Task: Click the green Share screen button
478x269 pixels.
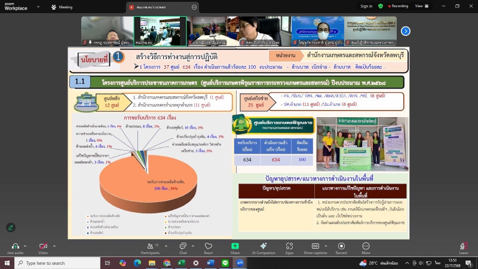Action: pyautogui.click(x=235, y=246)
